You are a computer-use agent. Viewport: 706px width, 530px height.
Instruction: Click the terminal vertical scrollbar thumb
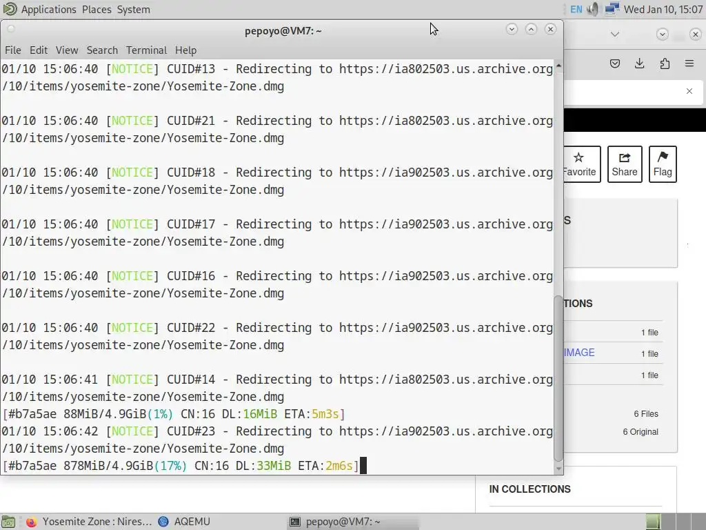[558, 379]
